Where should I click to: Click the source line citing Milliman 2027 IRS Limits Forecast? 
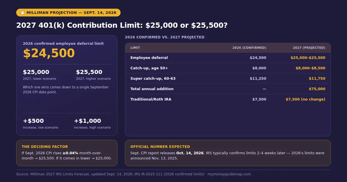tap(133, 174)
